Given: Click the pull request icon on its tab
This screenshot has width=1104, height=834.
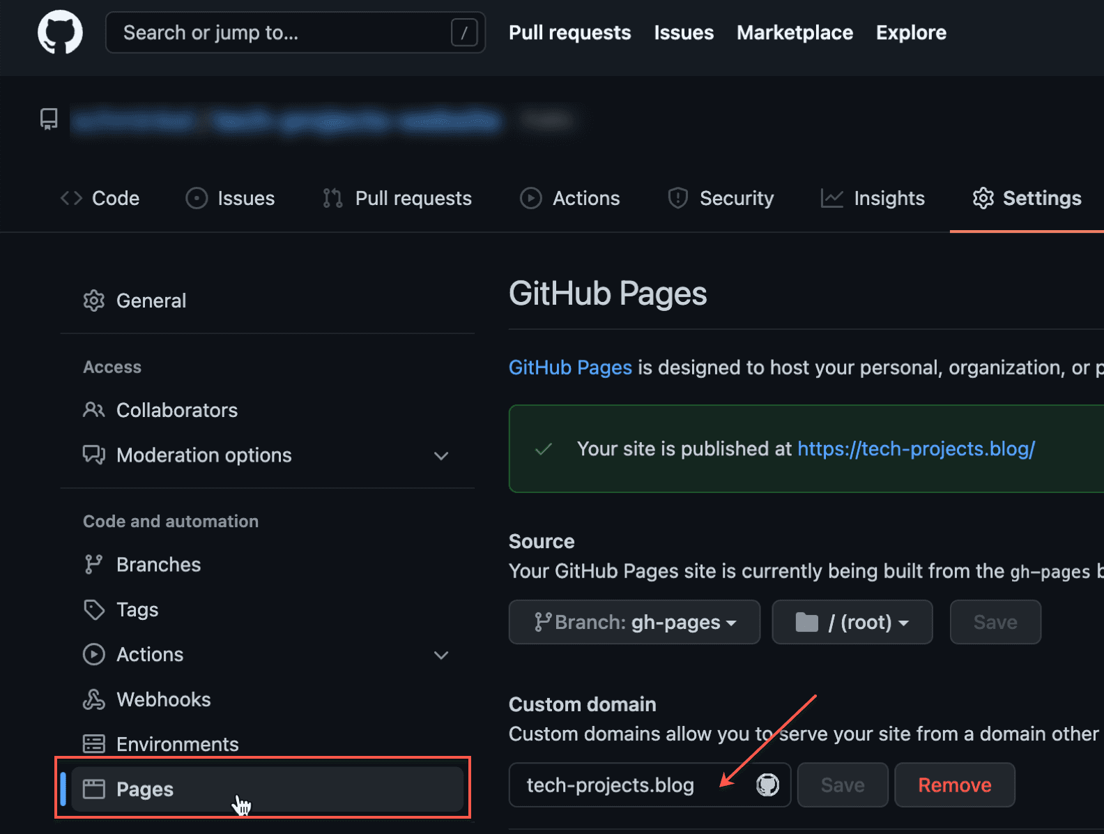Looking at the screenshot, I should pos(332,198).
